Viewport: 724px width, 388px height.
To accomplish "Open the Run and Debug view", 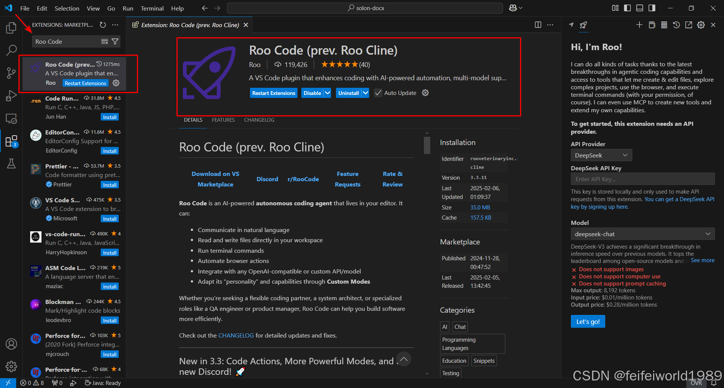I will tap(11, 96).
